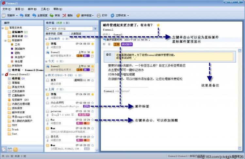Viewport: 245px width, 159px height.
Task: Select the 待处理 tag in sidebar
Action: coord(17,61)
